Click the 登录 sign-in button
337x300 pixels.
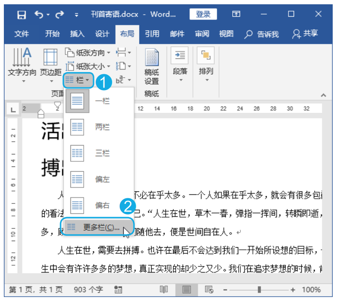(203, 14)
